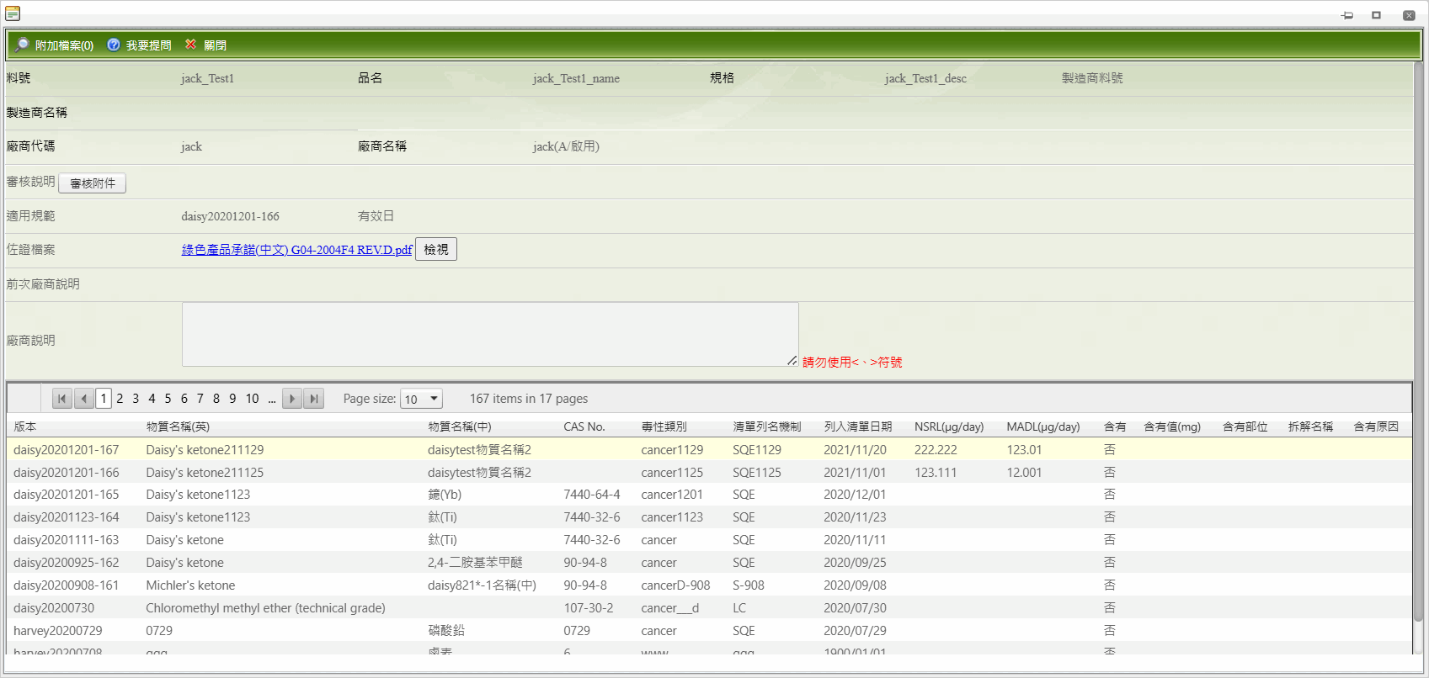This screenshot has width=1429, height=678.
Task: Sort by the CAS No. column header
Action: [584, 426]
